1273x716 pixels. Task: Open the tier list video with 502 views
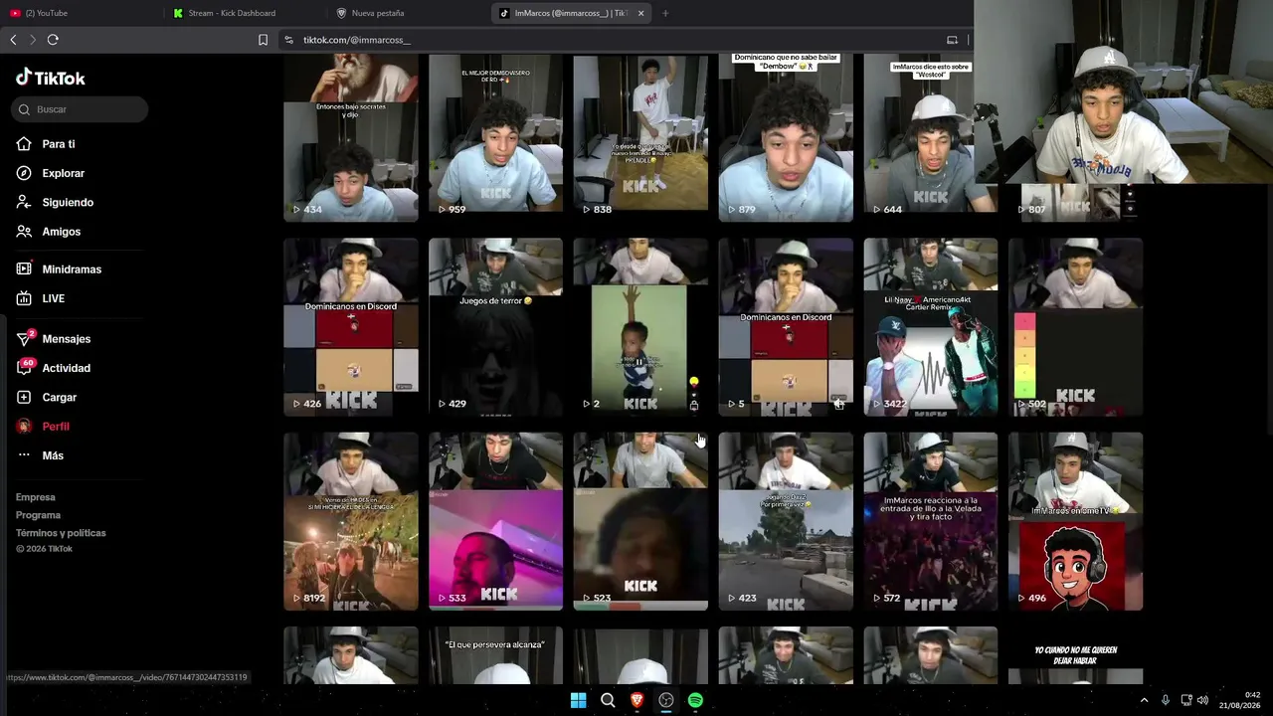click(x=1076, y=327)
